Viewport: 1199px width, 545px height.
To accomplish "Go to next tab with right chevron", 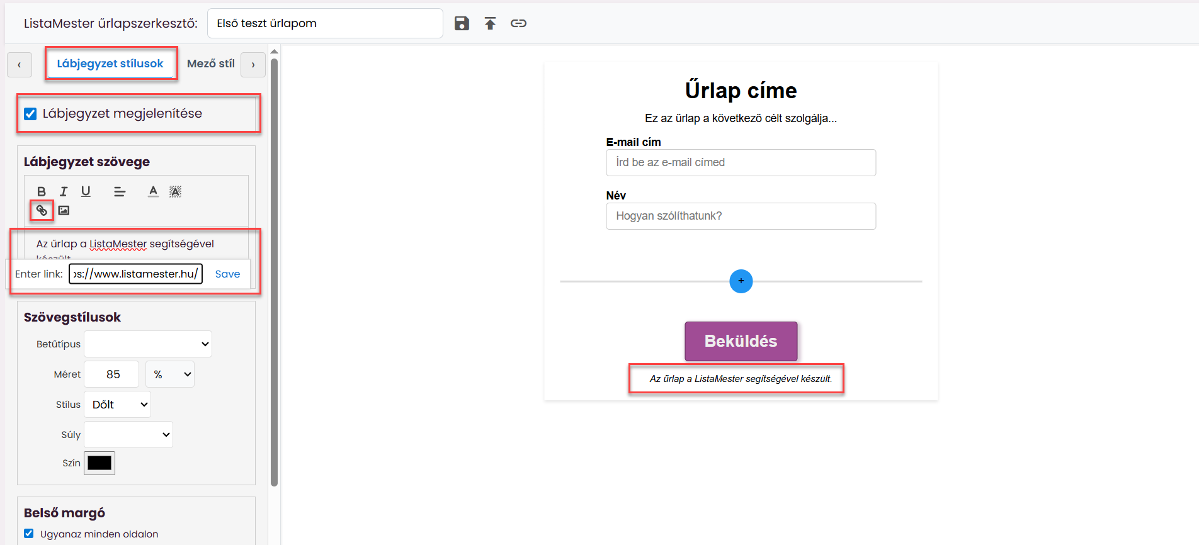I will pyautogui.click(x=253, y=64).
